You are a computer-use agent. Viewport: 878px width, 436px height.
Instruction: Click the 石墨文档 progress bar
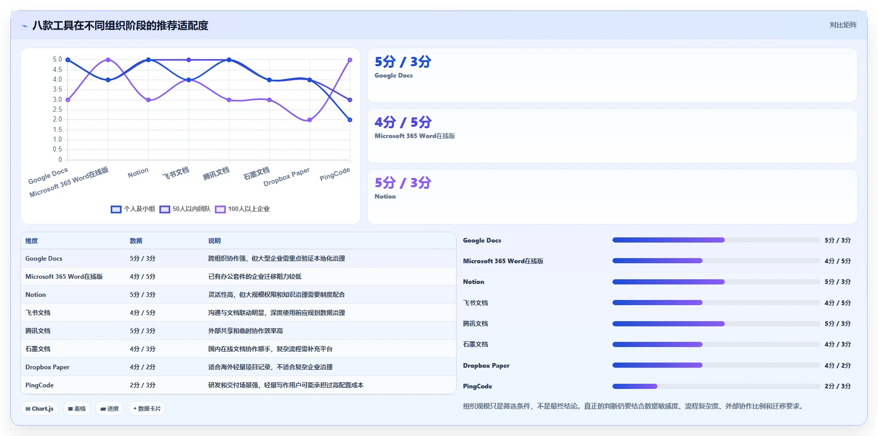coord(716,344)
